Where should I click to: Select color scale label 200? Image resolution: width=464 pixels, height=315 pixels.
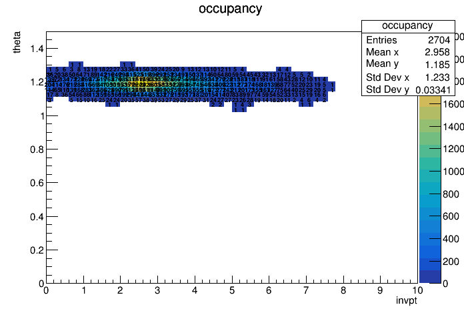click(x=451, y=262)
